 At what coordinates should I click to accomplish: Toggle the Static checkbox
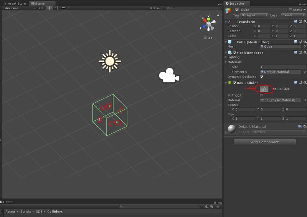(x=290, y=10)
